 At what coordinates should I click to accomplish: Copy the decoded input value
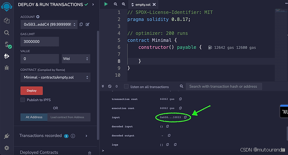pos(167,126)
